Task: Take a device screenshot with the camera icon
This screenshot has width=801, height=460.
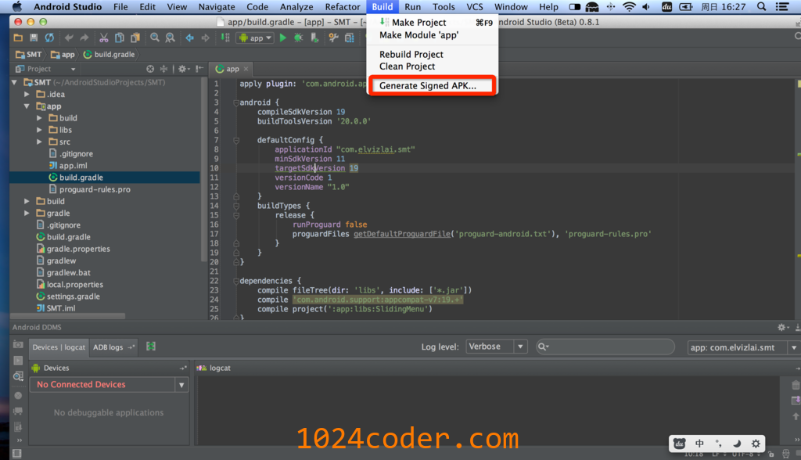Action: (x=17, y=345)
